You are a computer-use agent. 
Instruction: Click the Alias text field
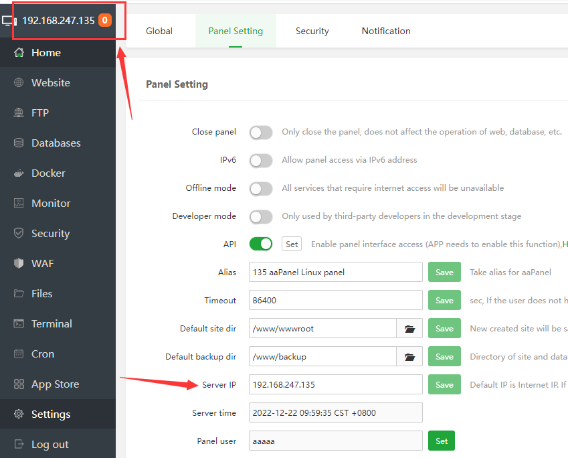click(335, 273)
